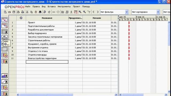Click the Assign Resources person icon

71,12
